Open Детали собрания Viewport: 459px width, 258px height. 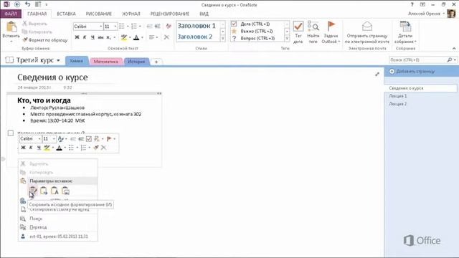(405, 32)
